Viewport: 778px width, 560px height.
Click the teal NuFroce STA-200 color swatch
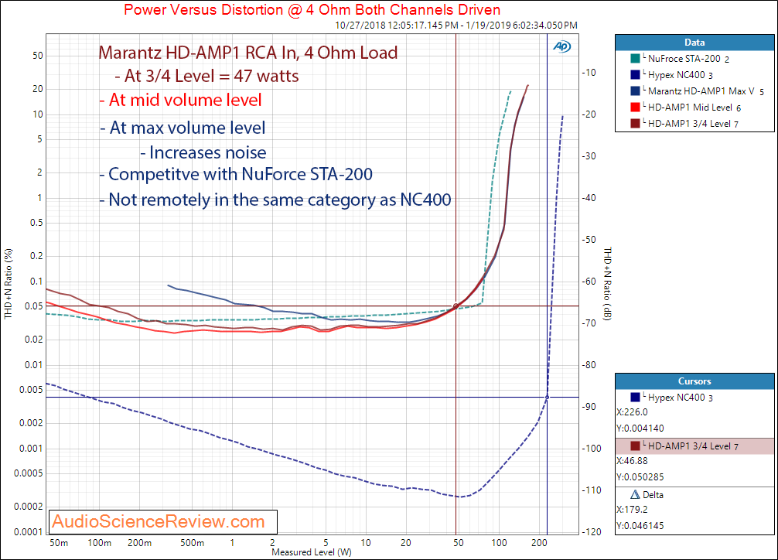635,59
